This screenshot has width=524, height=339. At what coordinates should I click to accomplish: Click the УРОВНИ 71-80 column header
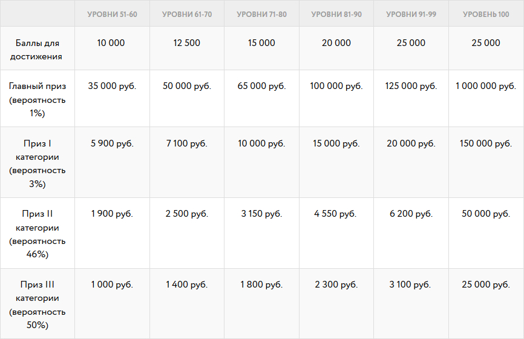tap(261, 15)
